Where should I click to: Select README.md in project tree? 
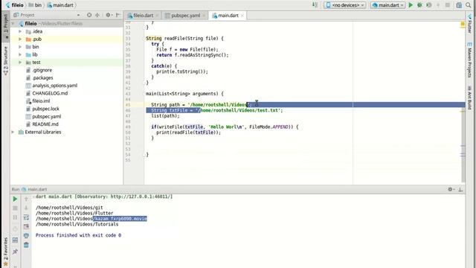45,124
